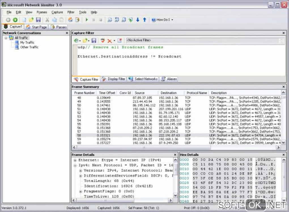This screenshot has height=212, width=289.
Task: Sort by Time Offset column header
Action: coord(107,93)
